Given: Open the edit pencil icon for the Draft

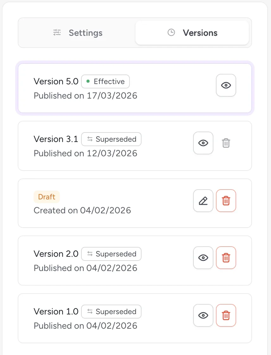Looking at the screenshot, I should click(x=203, y=200).
